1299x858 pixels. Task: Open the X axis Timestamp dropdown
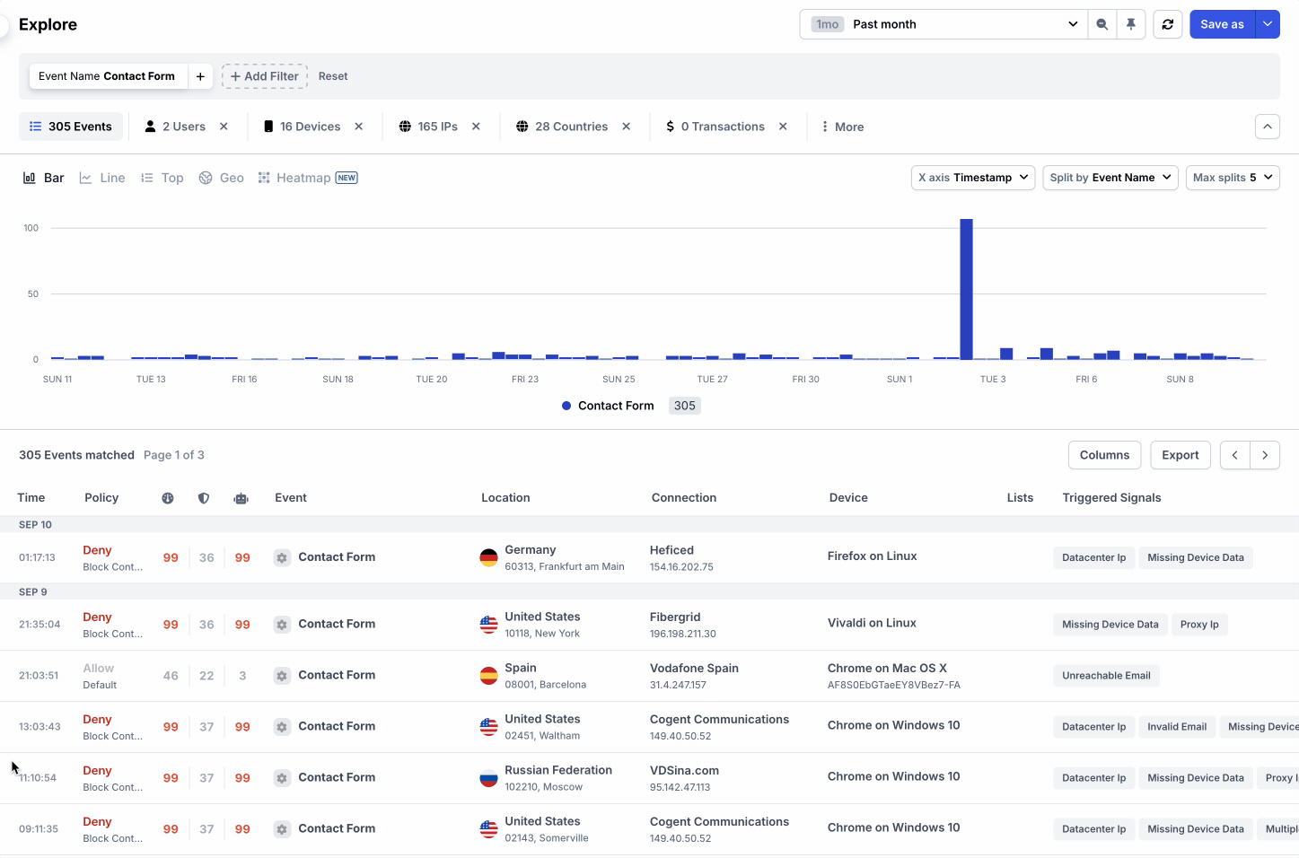972,178
